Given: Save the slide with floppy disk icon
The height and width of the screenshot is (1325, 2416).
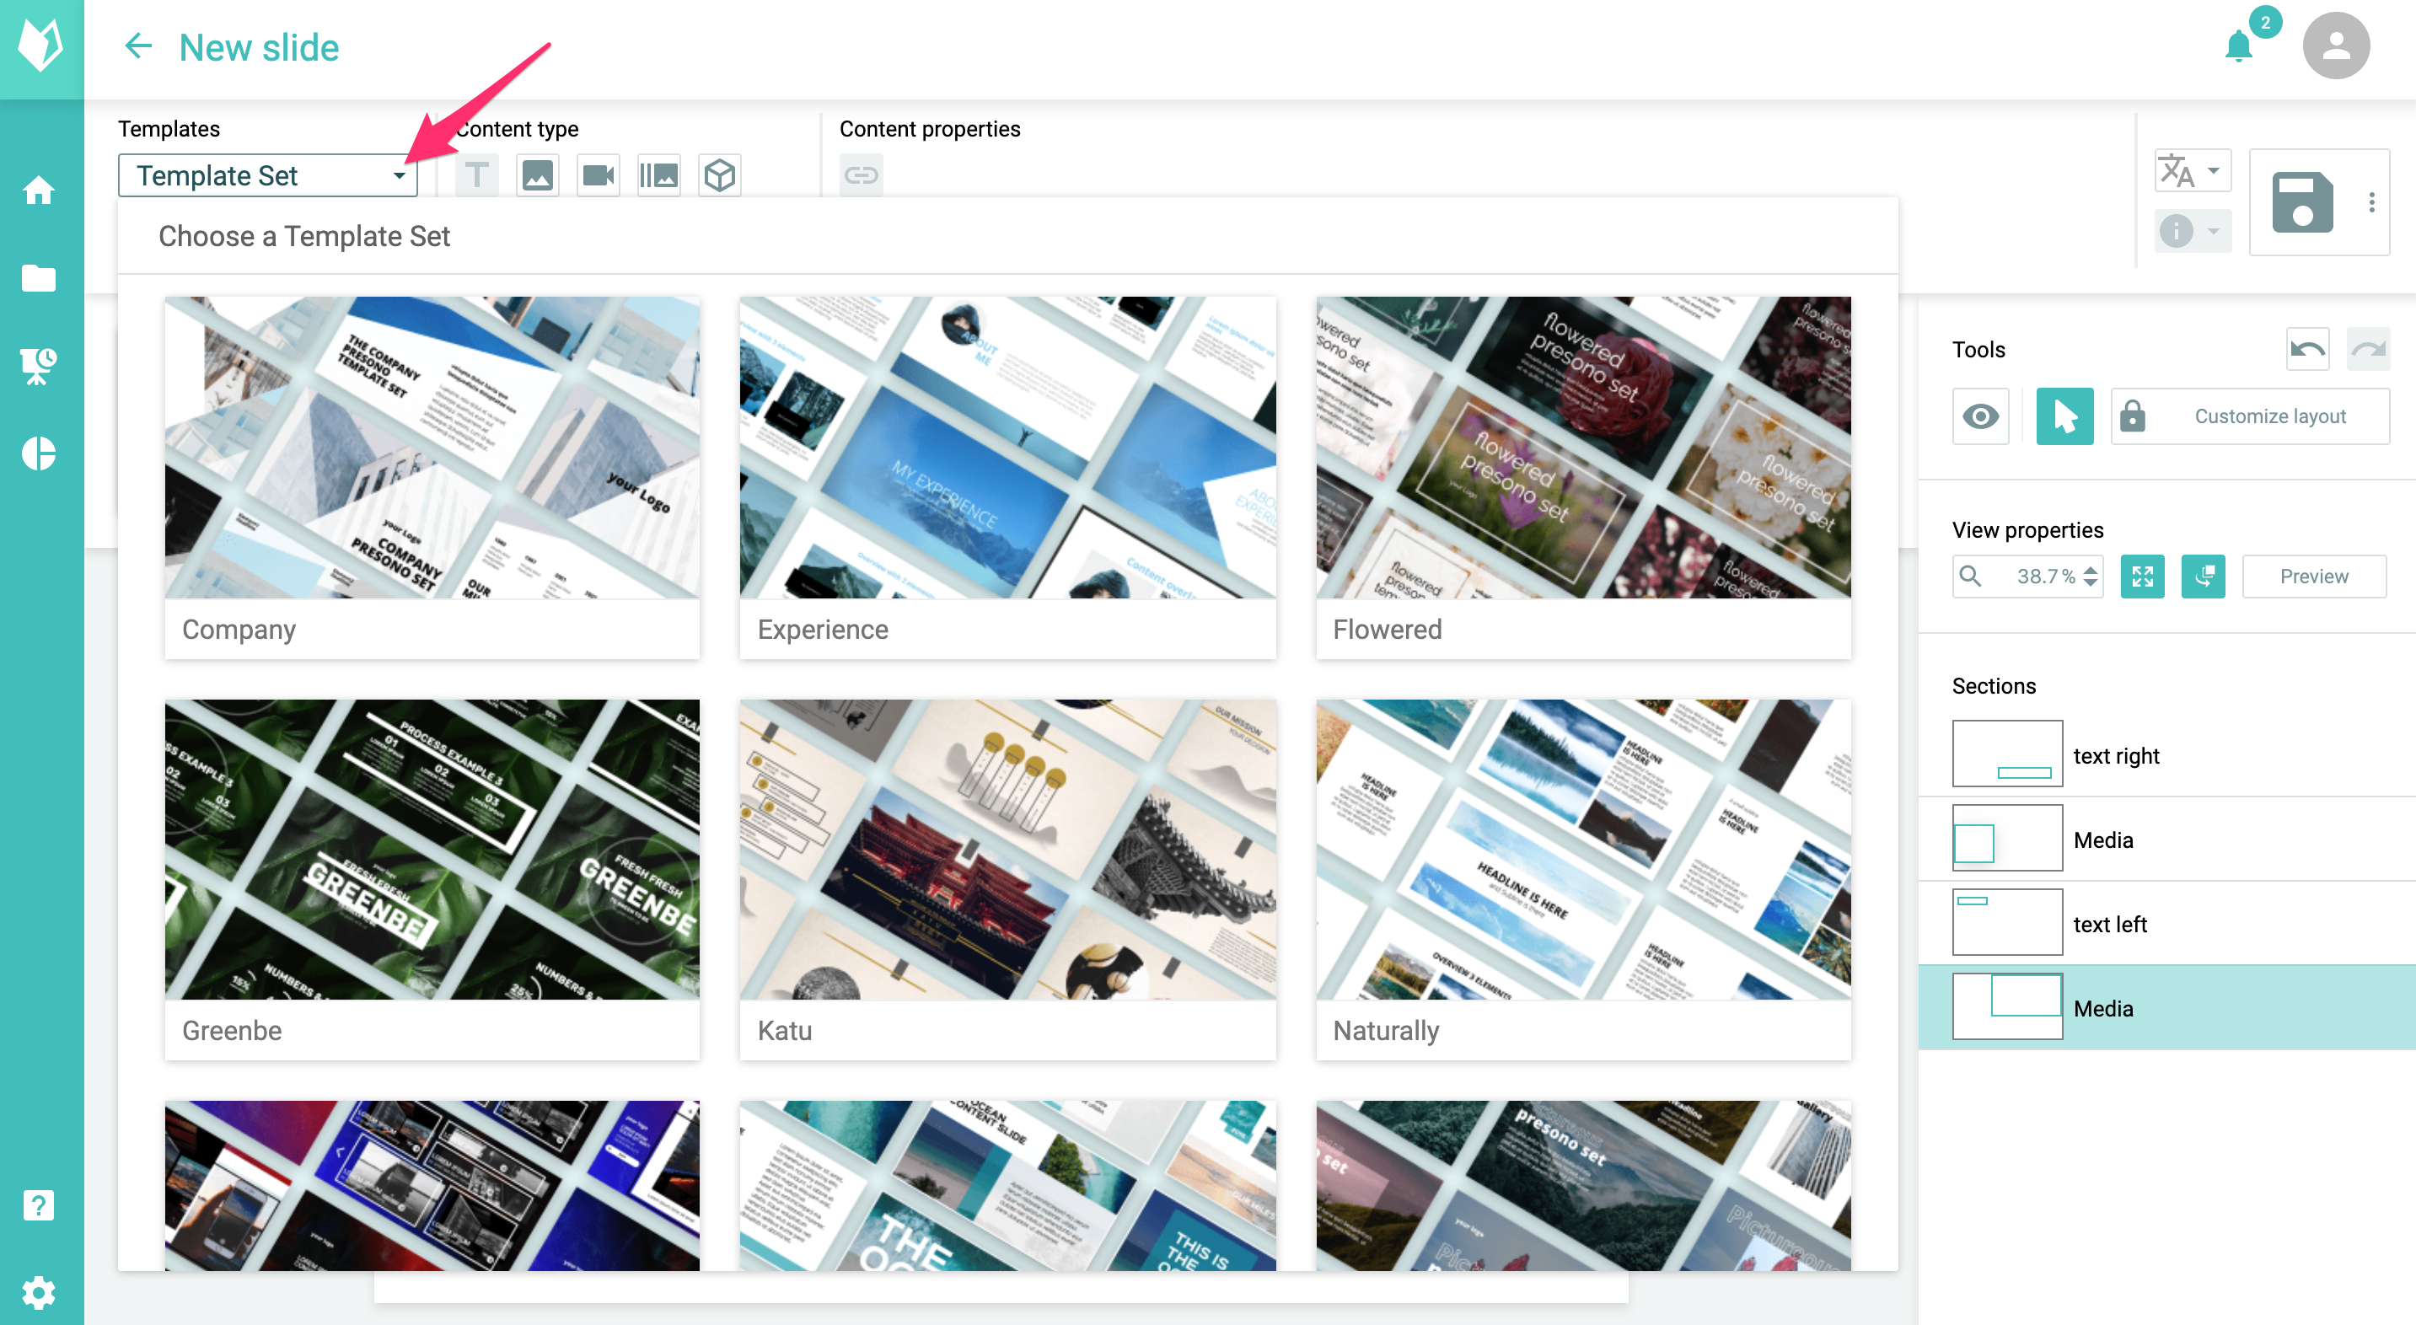Looking at the screenshot, I should pos(2302,201).
